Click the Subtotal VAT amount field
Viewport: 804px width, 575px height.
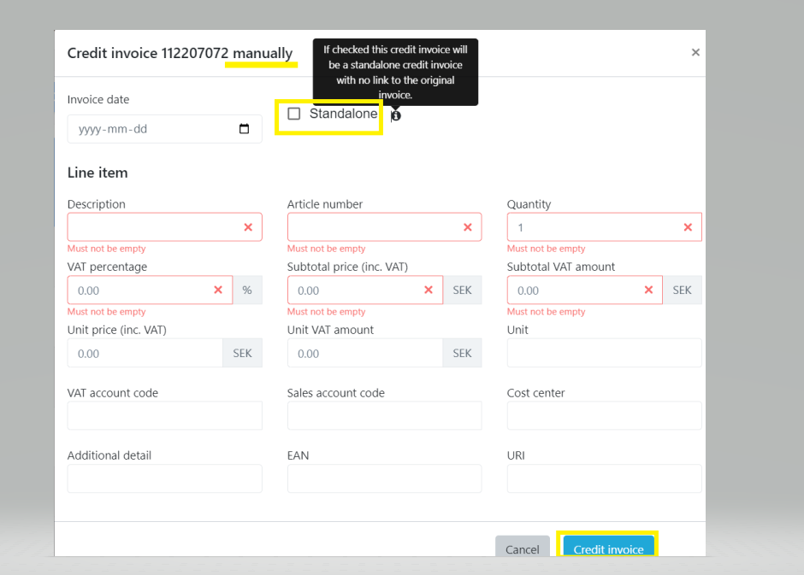pos(584,290)
